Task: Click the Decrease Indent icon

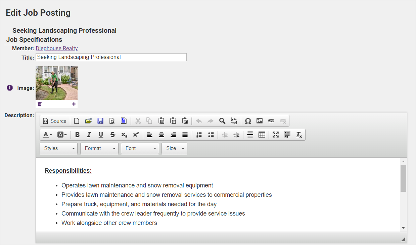Action: click(225, 135)
